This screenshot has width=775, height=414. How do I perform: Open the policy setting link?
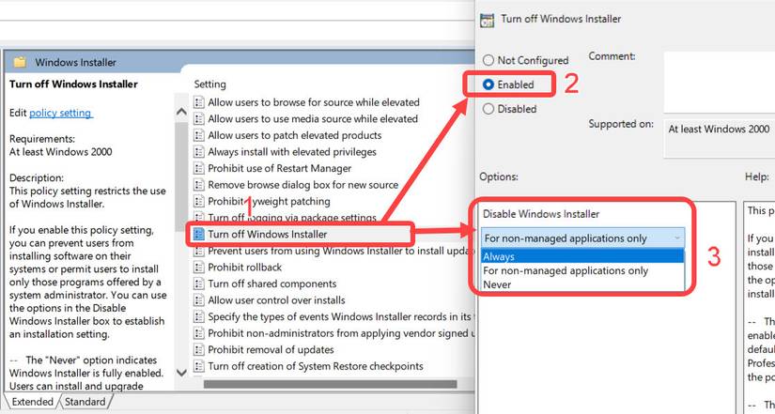(60, 113)
